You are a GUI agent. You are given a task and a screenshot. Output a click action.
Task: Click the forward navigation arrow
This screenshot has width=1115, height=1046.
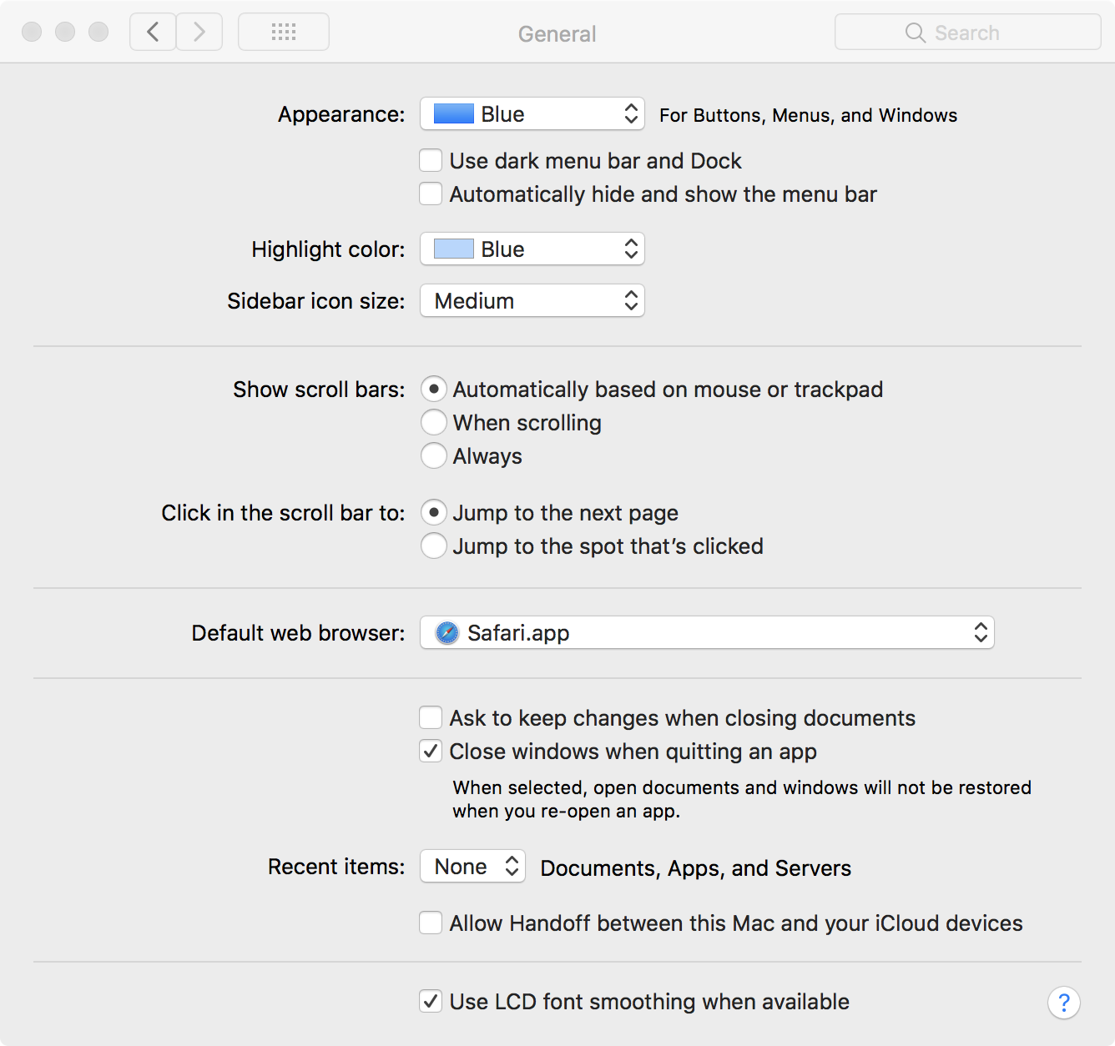(x=199, y=32)
